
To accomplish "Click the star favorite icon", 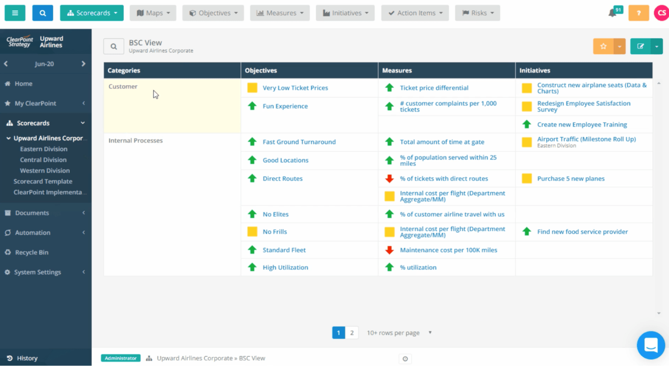I will [x=603, y=46].
